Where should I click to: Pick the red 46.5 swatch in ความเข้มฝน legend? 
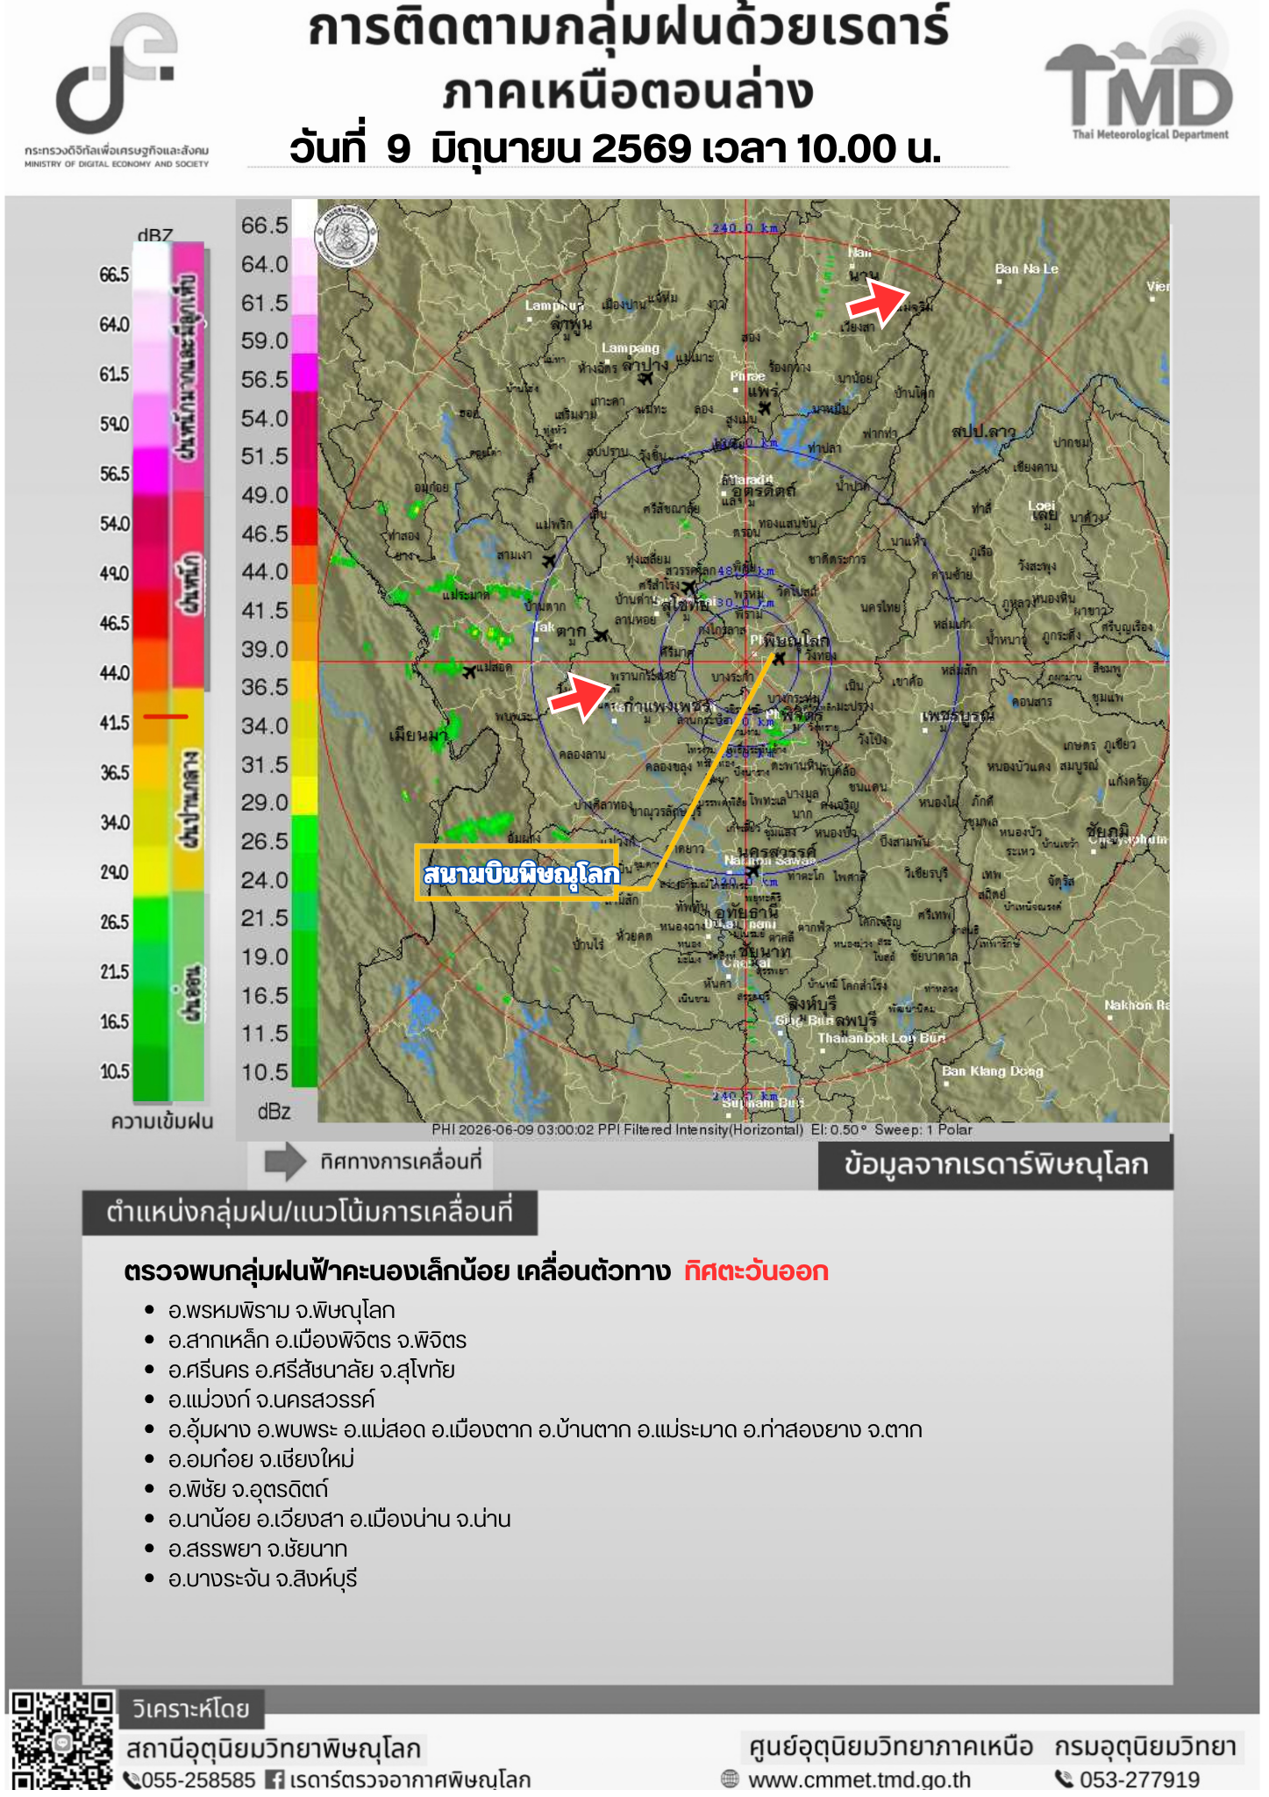(151, 617)
